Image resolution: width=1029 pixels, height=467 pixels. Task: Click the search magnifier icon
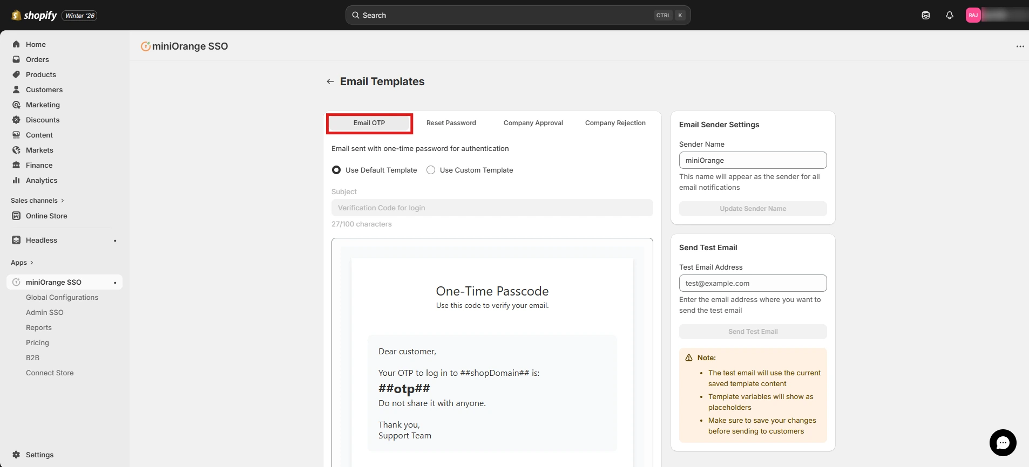tap(356, 15)
